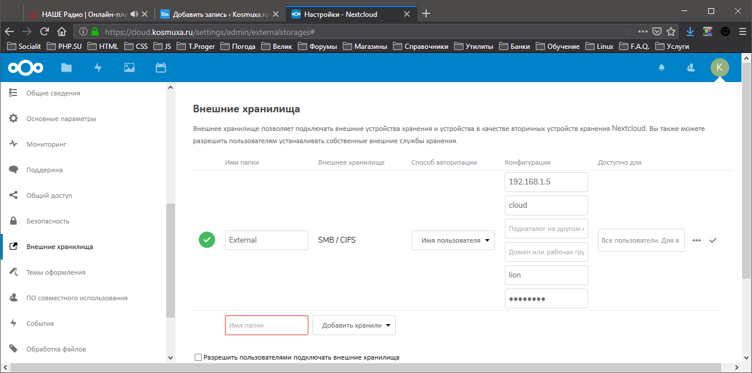Open a new browser tab with plus

click(x=426, y=13)
